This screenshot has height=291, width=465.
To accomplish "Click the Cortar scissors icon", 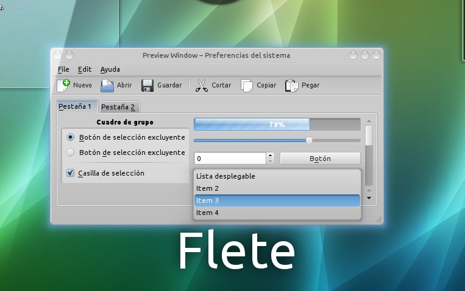I will (201, 86).
